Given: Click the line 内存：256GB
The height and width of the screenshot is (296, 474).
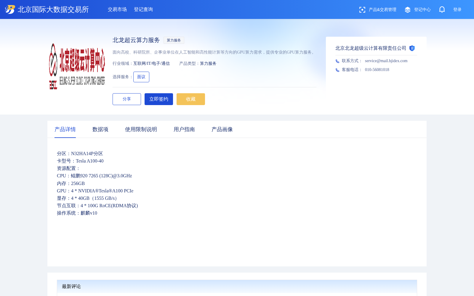Looking at the screenshot, I should (x=71, y=183).
